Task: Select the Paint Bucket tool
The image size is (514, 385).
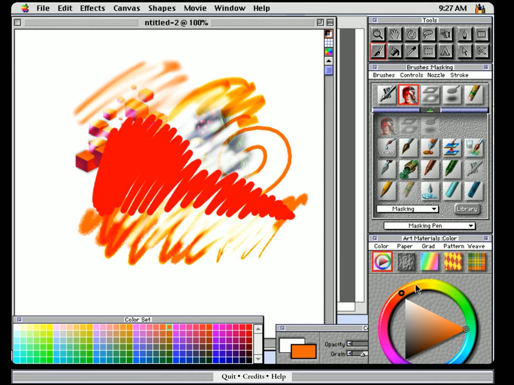Action: point(395,51)
